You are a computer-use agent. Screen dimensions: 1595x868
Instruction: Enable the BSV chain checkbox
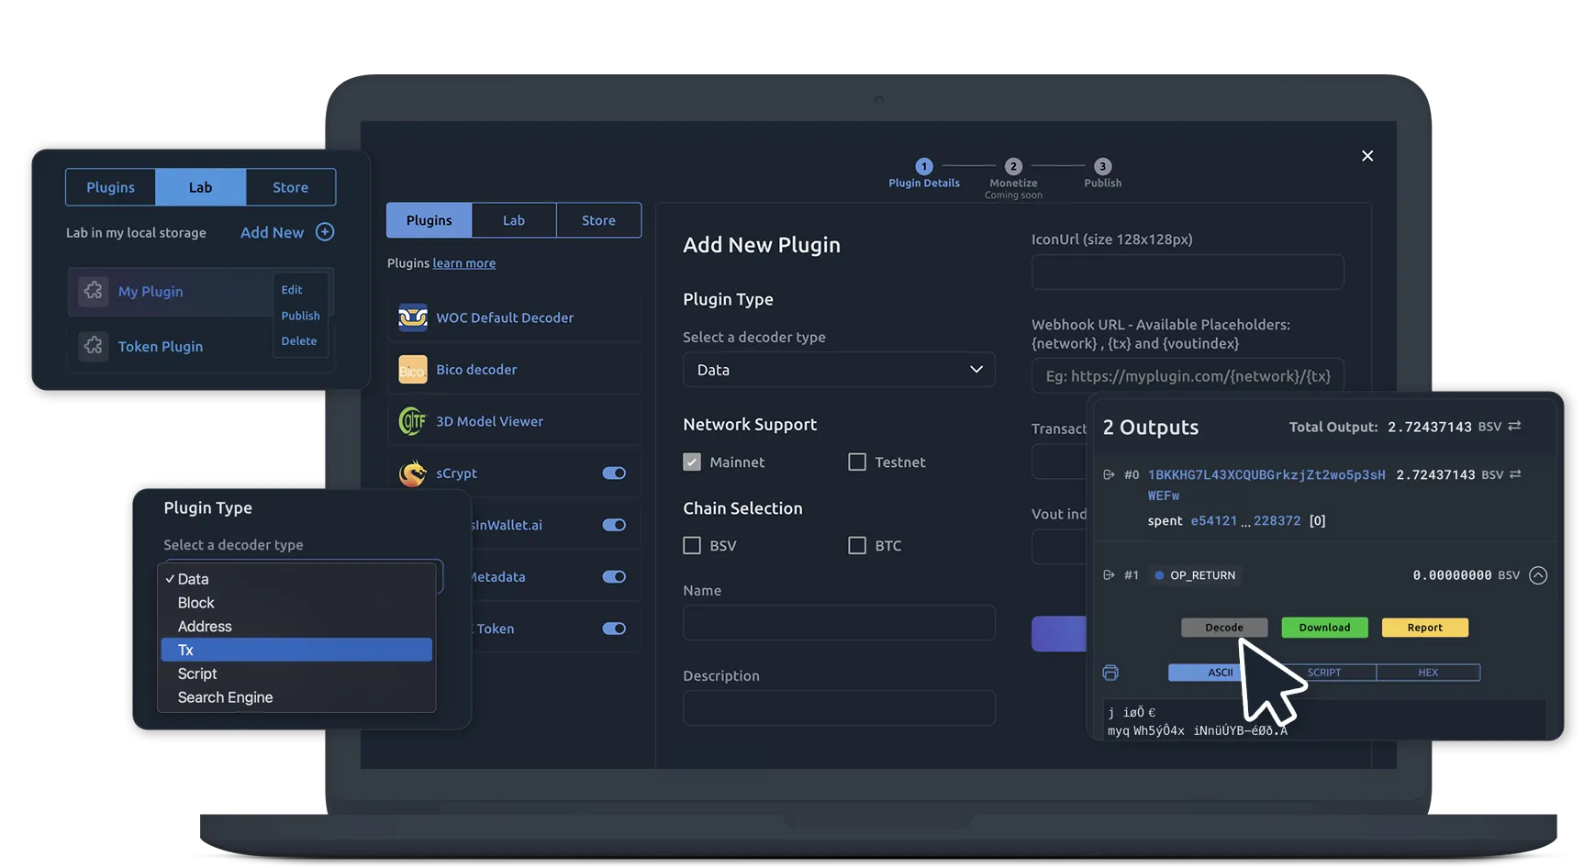(x=692, y=545)
